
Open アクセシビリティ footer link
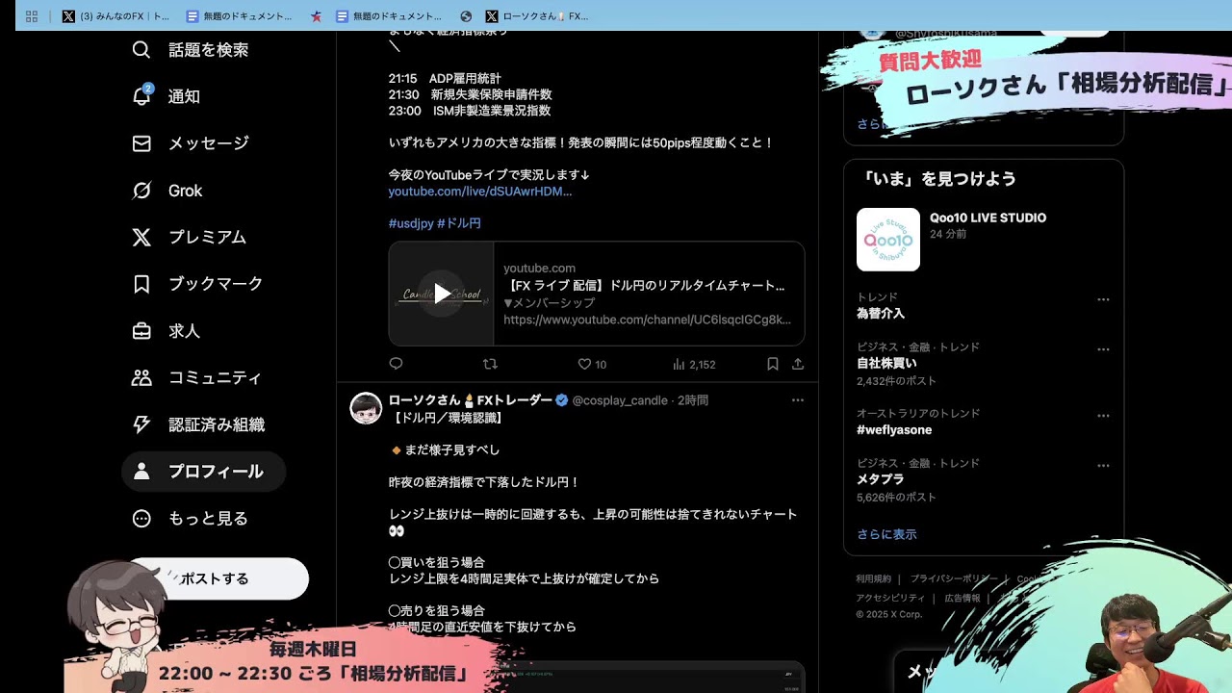[890, 598]
